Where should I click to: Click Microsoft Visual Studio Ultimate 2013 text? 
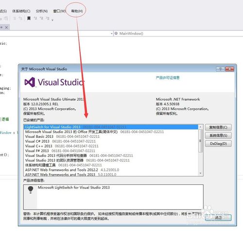point(54,99)
